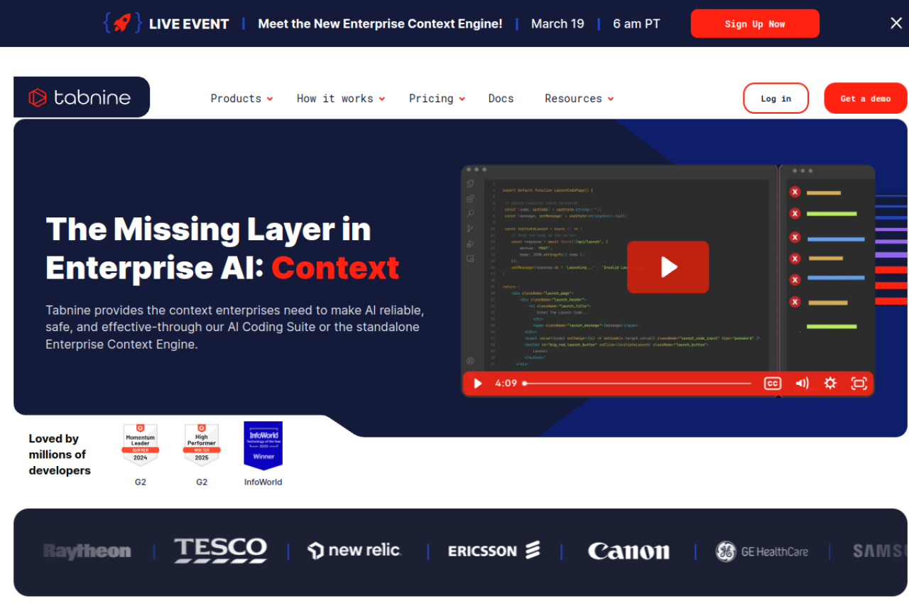Click the Raytheon logo
Viewport: 909px width, 606px height.
point(87,551)
